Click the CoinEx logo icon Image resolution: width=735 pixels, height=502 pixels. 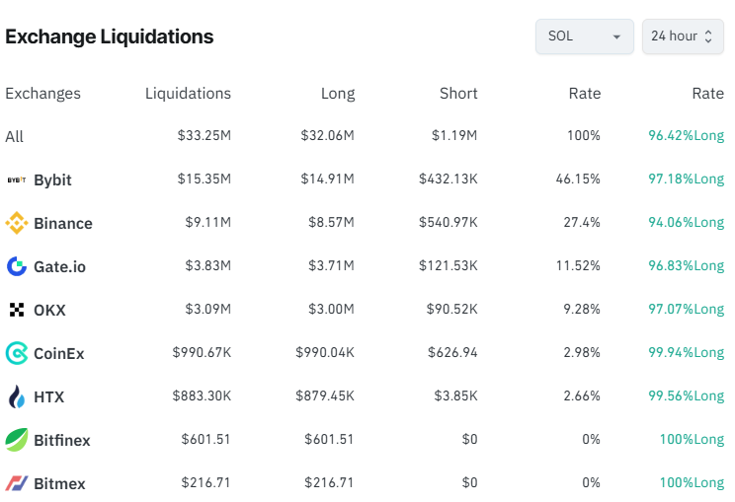point(16,353)
